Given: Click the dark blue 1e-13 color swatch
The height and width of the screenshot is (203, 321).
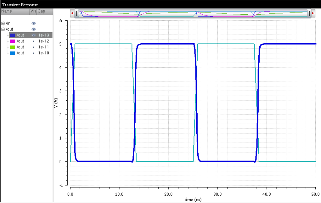Looking at the screenshot, I should click(12, 35).
